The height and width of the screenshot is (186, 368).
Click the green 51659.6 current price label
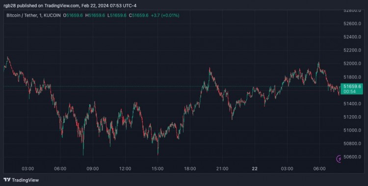click(352, 87)
